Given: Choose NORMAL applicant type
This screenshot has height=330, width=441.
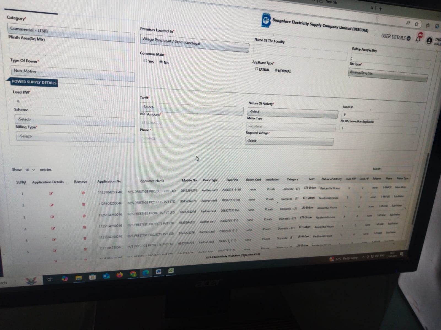Looking at the screenshot, I should click(276, 70).
